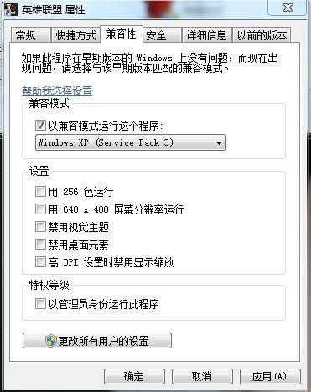Tick 禁用视觉主题 checkbox
311x392 pixels.
[40, 227]
